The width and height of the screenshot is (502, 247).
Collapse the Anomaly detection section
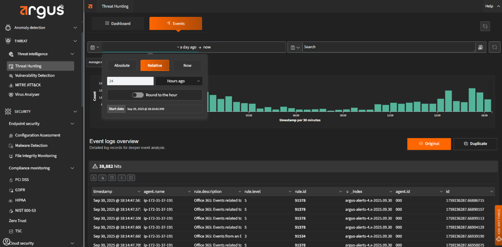tap(75, 28)
